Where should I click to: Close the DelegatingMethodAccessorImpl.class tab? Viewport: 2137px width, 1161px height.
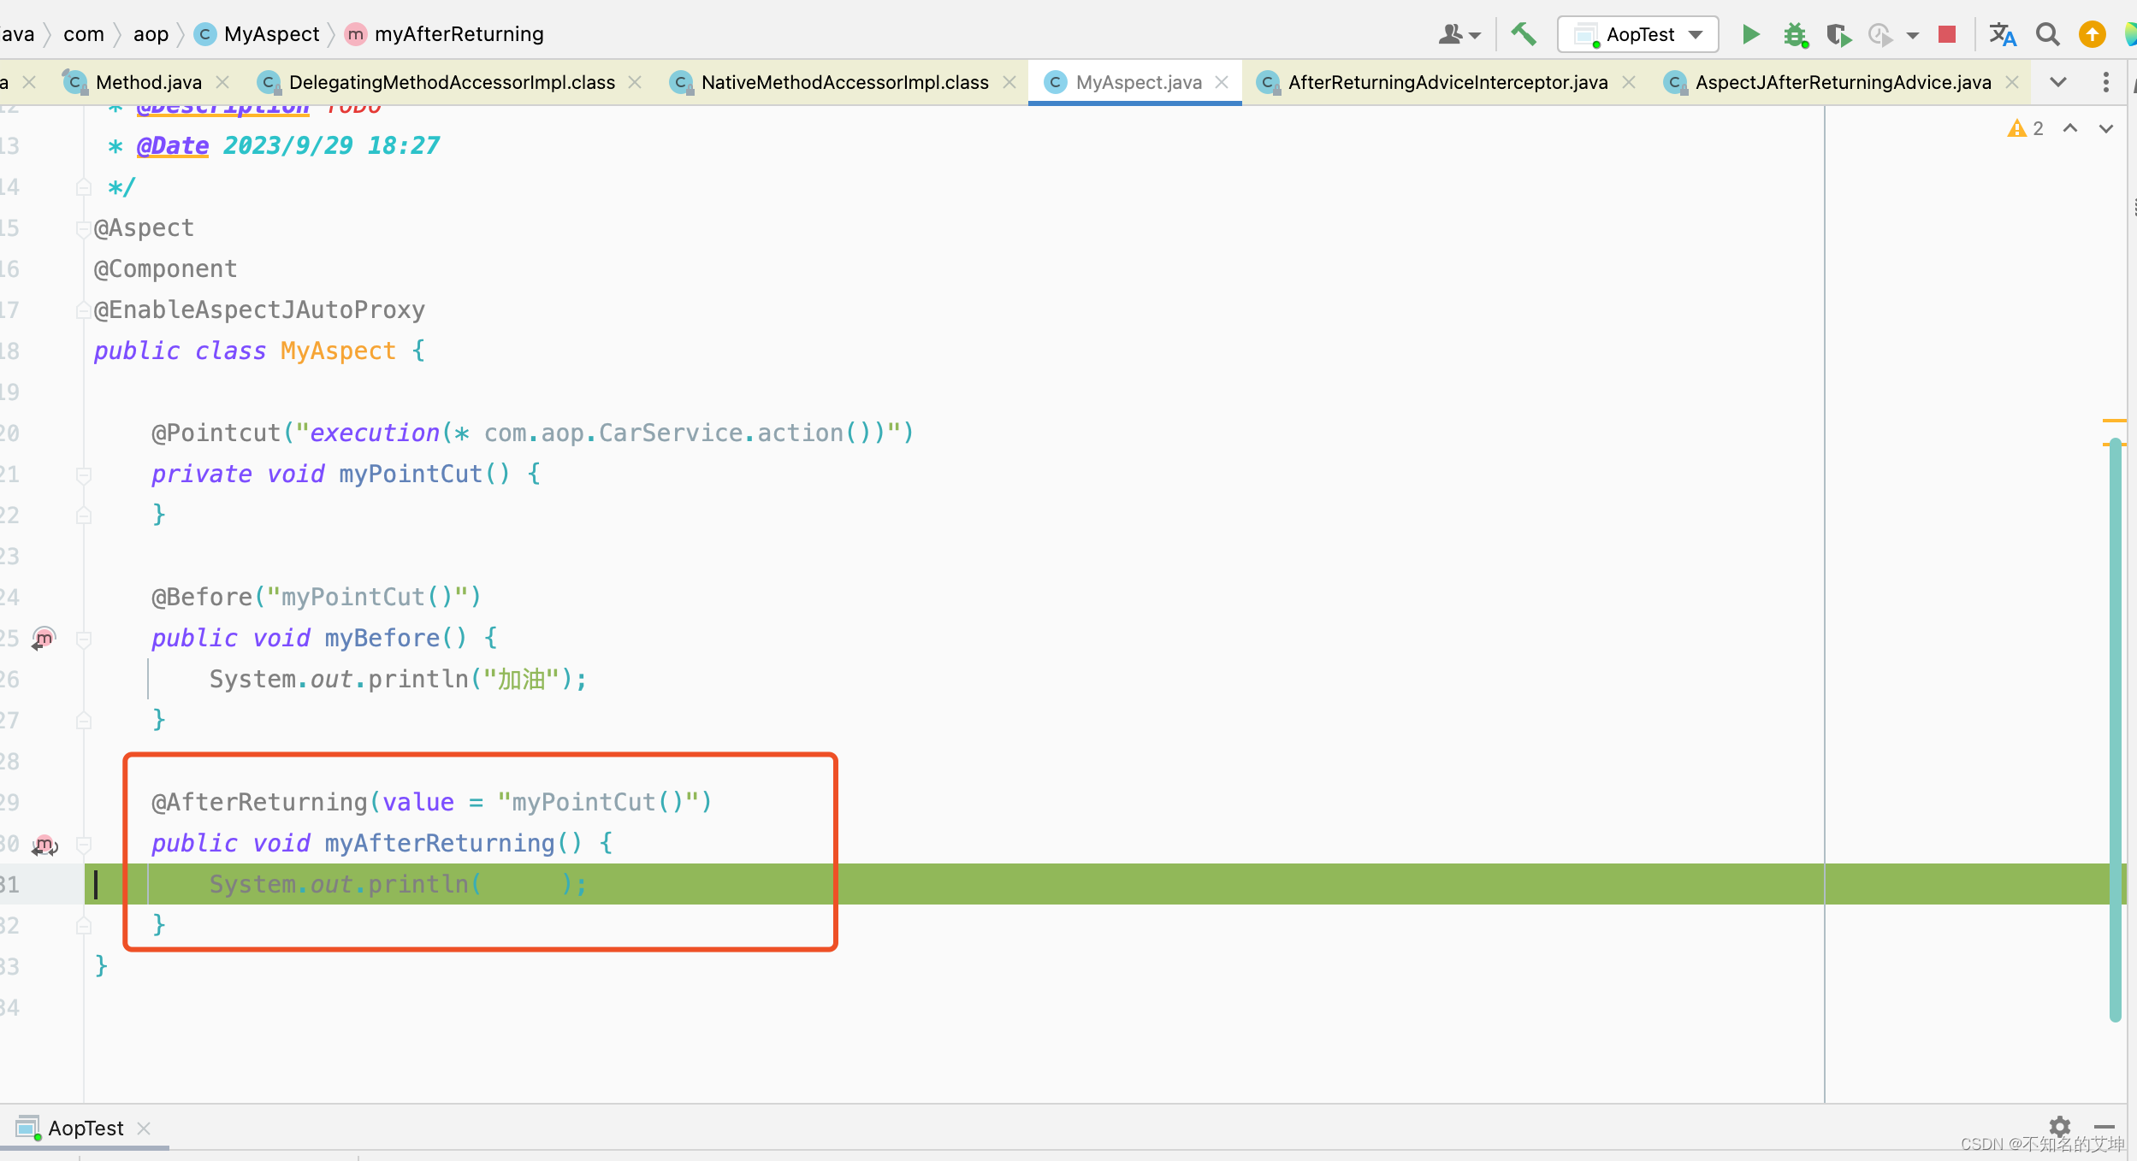tap(635, 82)
